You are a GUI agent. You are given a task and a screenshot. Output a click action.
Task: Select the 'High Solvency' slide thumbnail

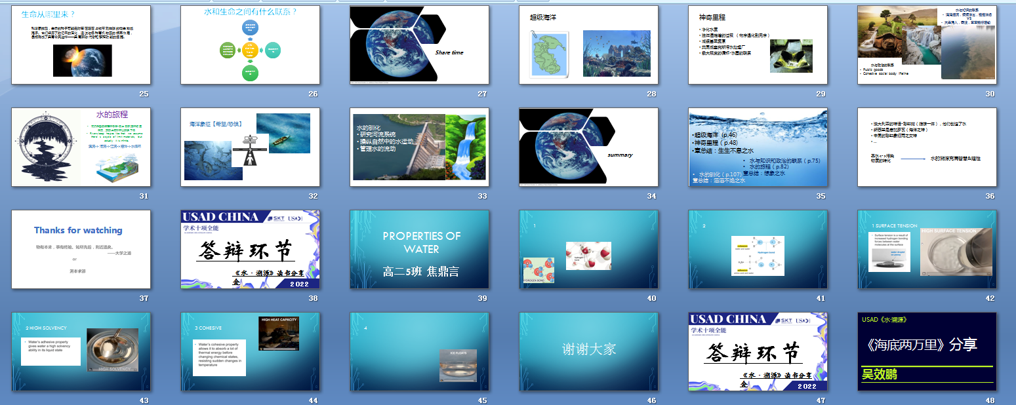click(x=81, y=351)
